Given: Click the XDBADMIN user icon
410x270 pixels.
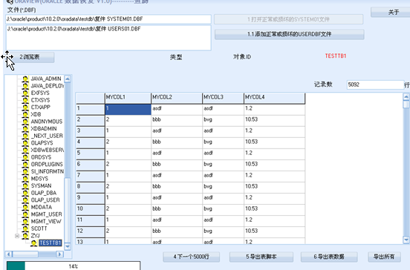Looking at the screenshot, I should 25,129.
